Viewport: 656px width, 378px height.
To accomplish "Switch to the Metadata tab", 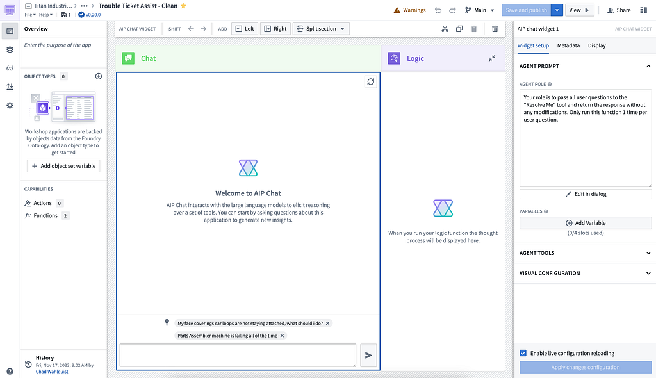I will coord(568,45).
